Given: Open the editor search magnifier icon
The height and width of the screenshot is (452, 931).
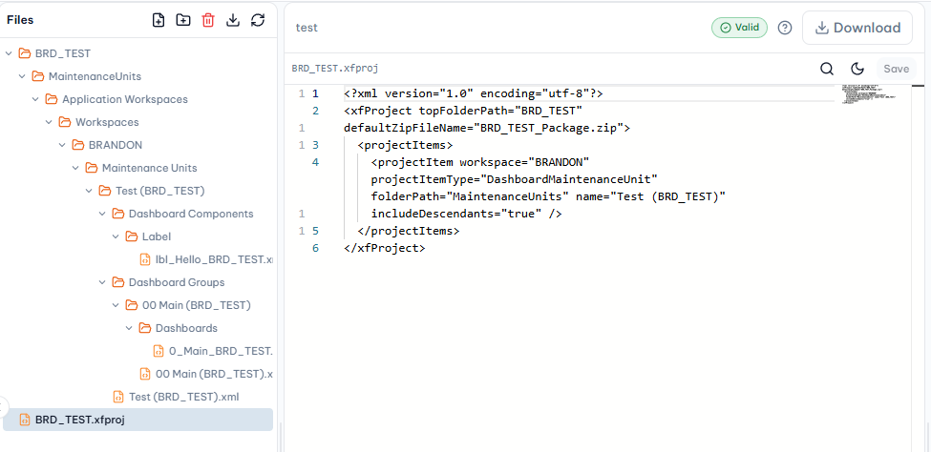Looking at the screenshot, I should pos(827,69).
